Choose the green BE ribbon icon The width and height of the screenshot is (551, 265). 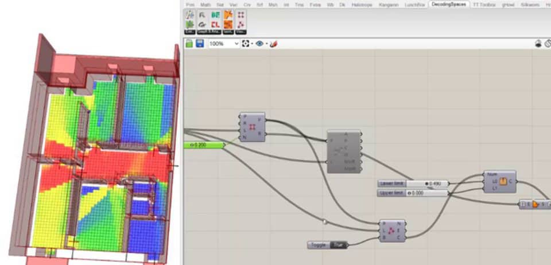[x=215, y=15]
